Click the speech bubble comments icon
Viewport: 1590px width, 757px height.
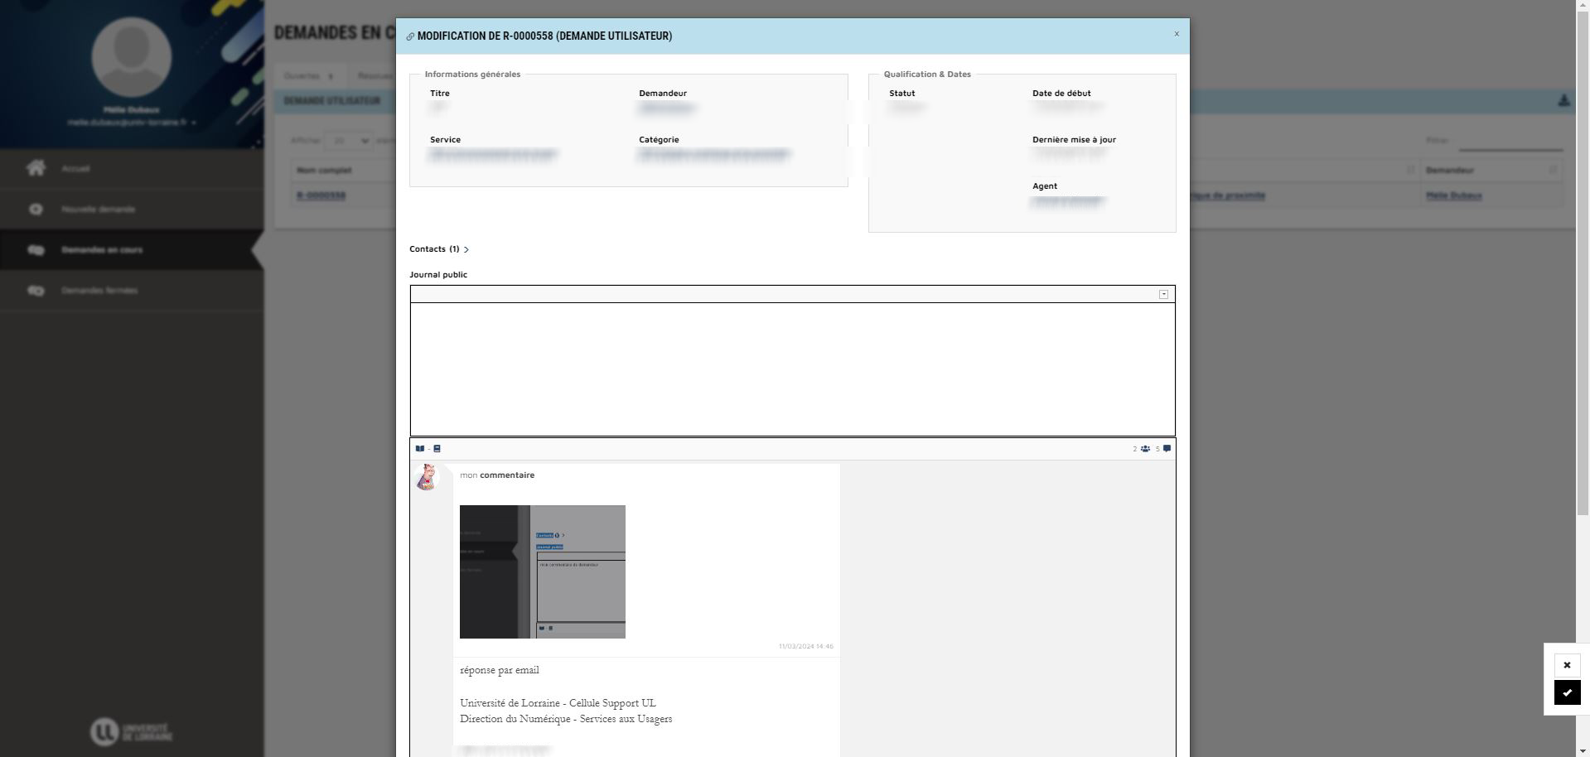pyautogui.click(x=1167, y=449)
